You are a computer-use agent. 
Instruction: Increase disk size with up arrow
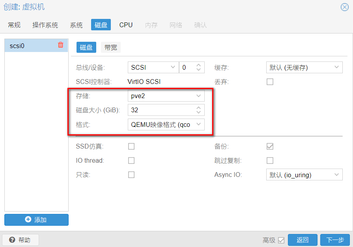click(198, 108)
